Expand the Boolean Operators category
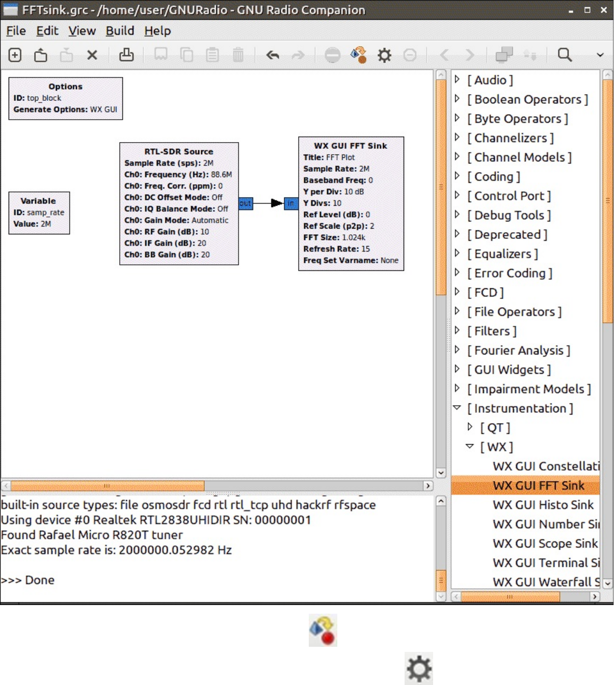This screenshot has height=685, width=614. pos(457,99)
